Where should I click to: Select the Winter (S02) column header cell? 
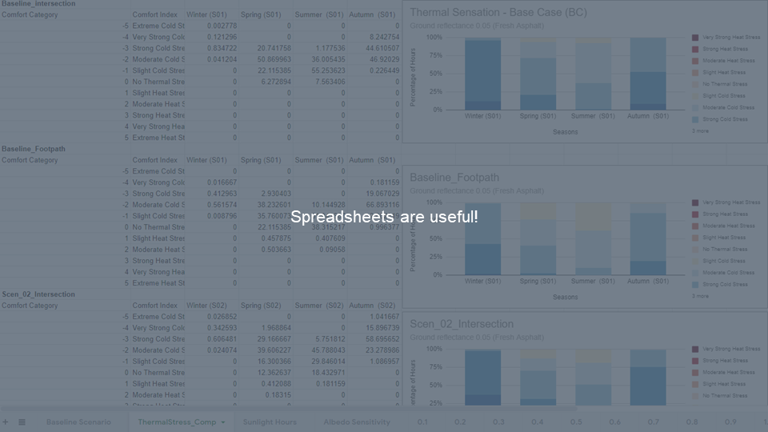coord(212,306)
